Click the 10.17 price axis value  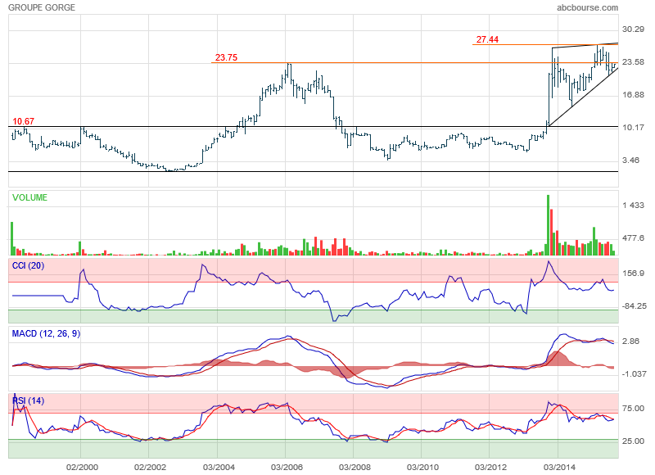633,128
